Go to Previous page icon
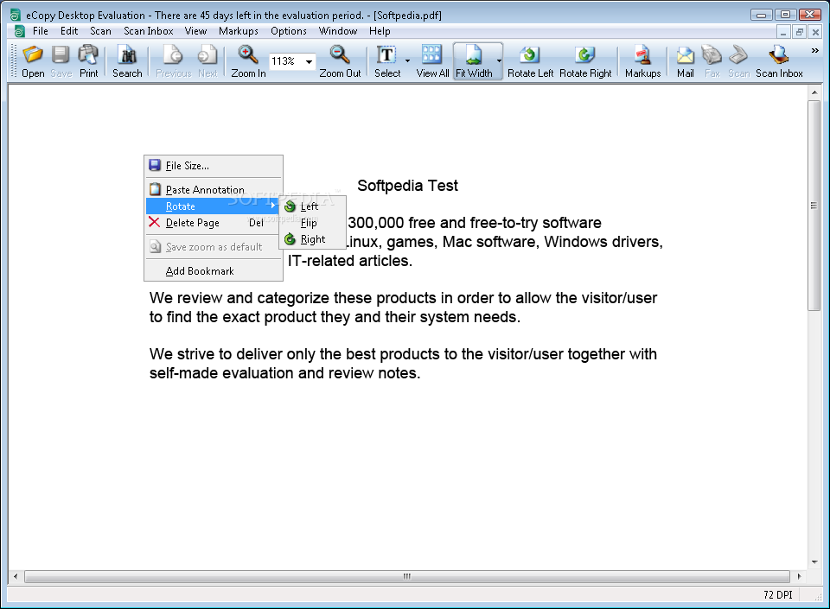 tap(173, 61)
